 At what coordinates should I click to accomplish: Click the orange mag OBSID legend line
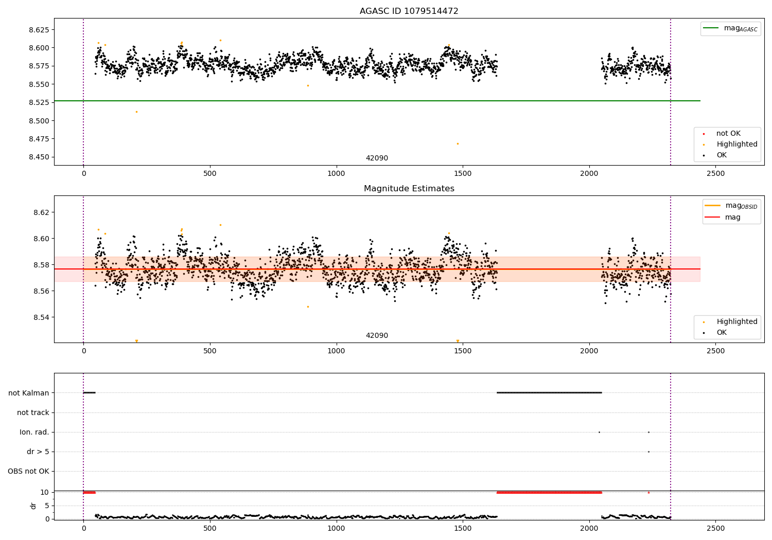click(713, 206)
